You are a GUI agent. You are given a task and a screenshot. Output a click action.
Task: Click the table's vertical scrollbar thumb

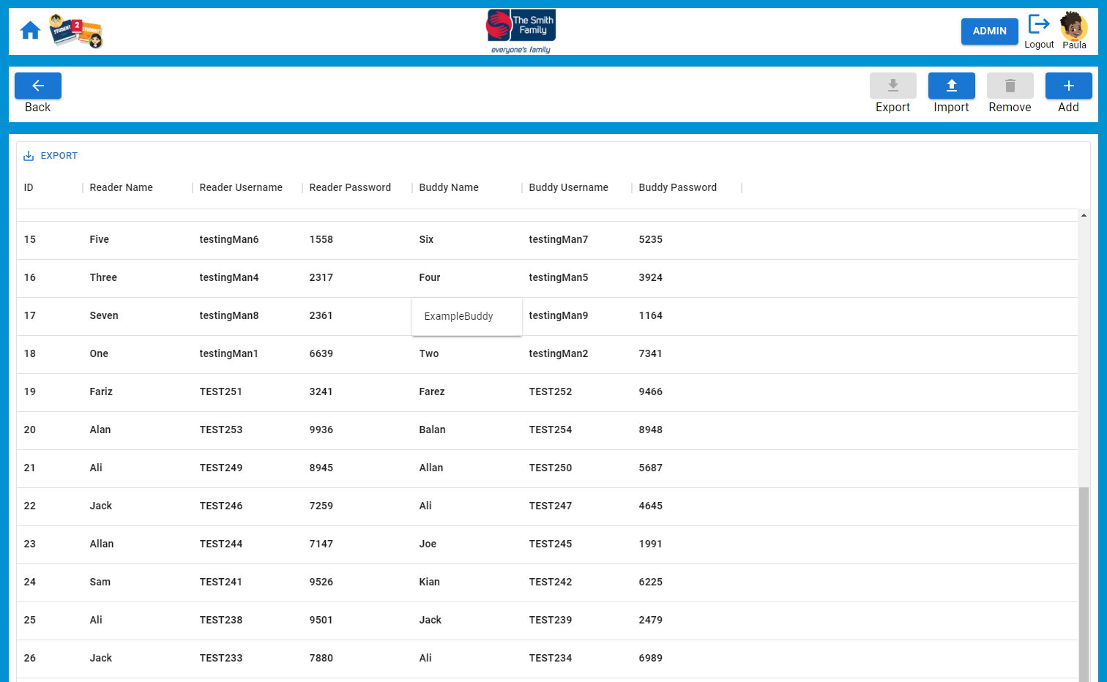tap(1084, 584)
